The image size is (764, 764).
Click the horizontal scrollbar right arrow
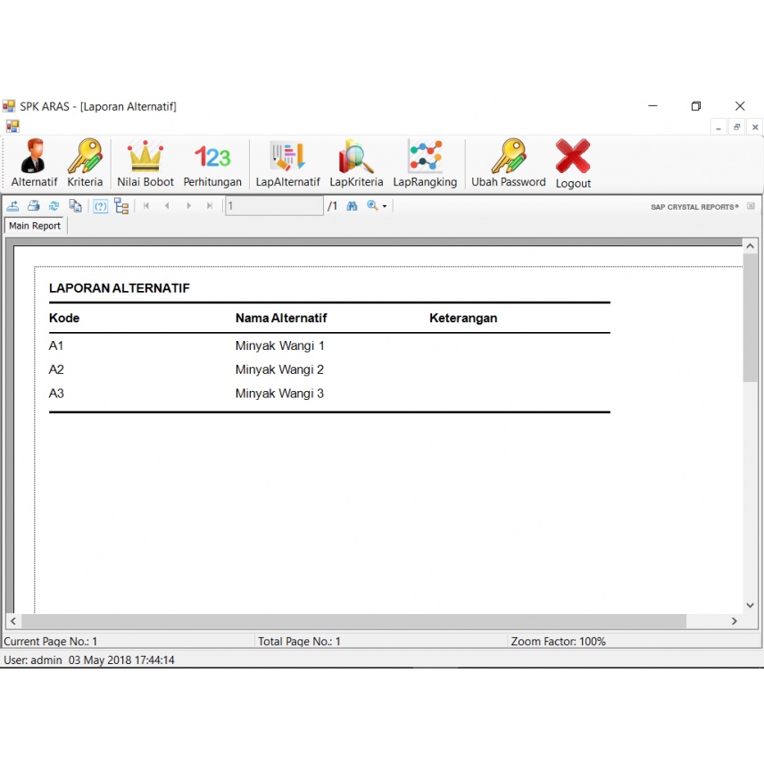(x=735, y=621)
